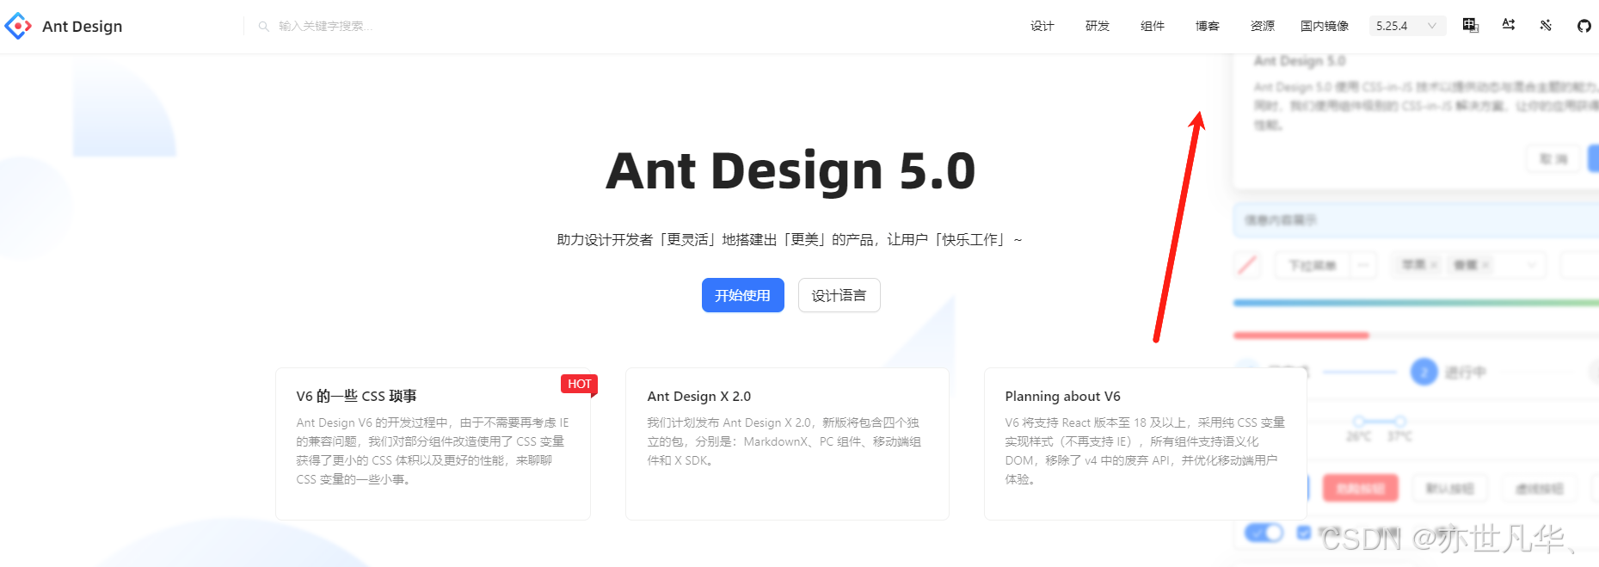Open the 资源 menu item
Image resolution: width=1599 pixels, height=567 pixels.
(1262, 26)
